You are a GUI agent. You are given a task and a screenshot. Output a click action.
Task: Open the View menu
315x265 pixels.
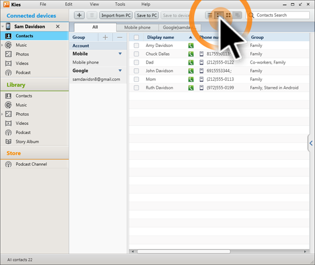point(94,4)
